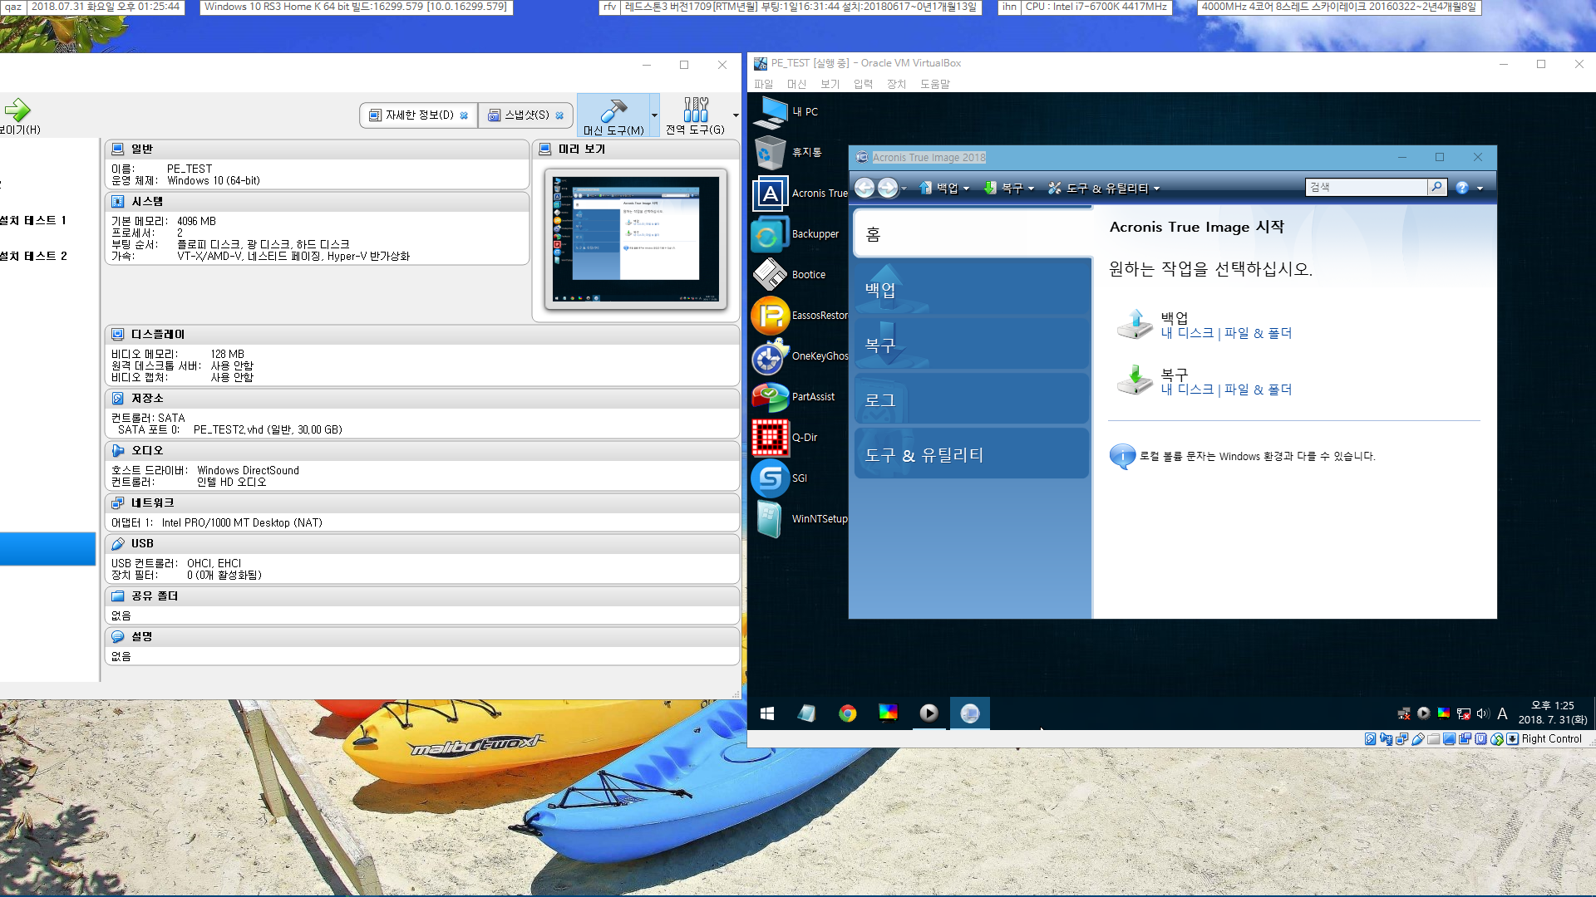Select 전역 도구(G) in VirtualBox Manager

click(695, 115)
